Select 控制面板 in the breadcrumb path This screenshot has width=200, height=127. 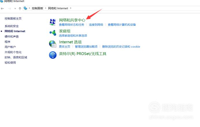37,8
